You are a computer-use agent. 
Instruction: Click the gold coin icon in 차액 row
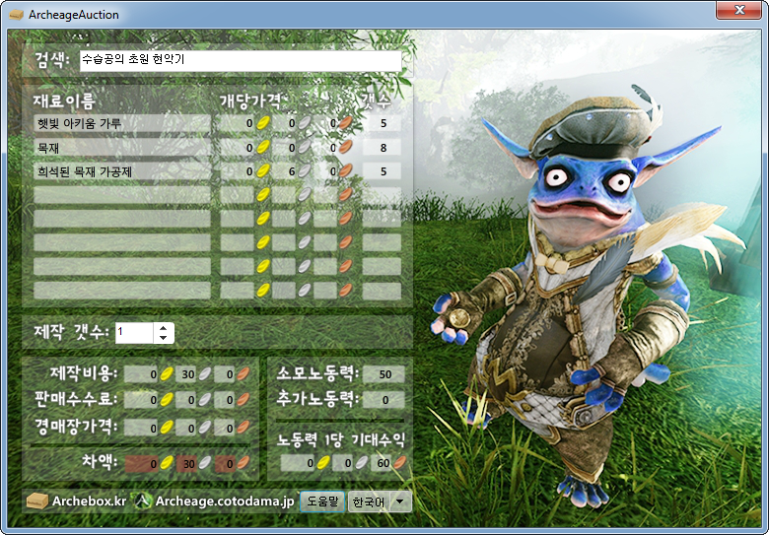click(x=167, y=462)
